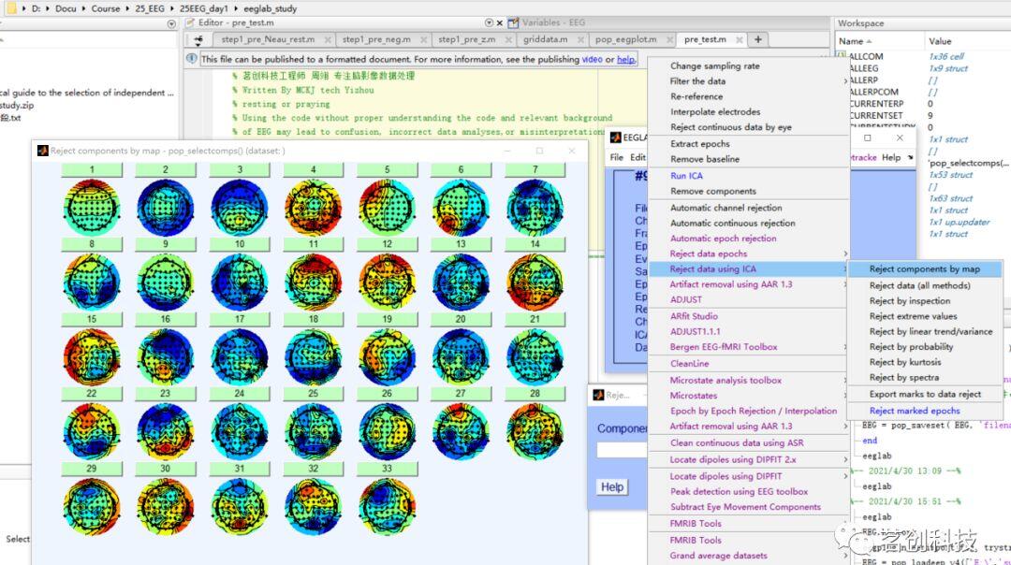
Task: Expand the Filter the data submenu
Action: 749,81
